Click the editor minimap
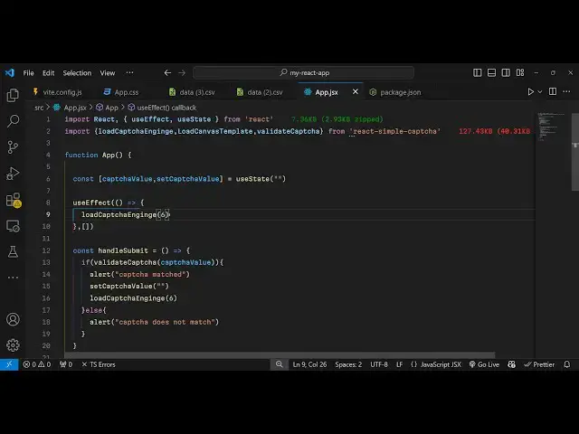 click(x=552, y=127)
